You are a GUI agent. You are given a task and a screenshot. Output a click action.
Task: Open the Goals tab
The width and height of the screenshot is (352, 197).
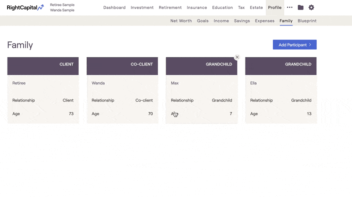pyautogui.click(x=202, y=21)
